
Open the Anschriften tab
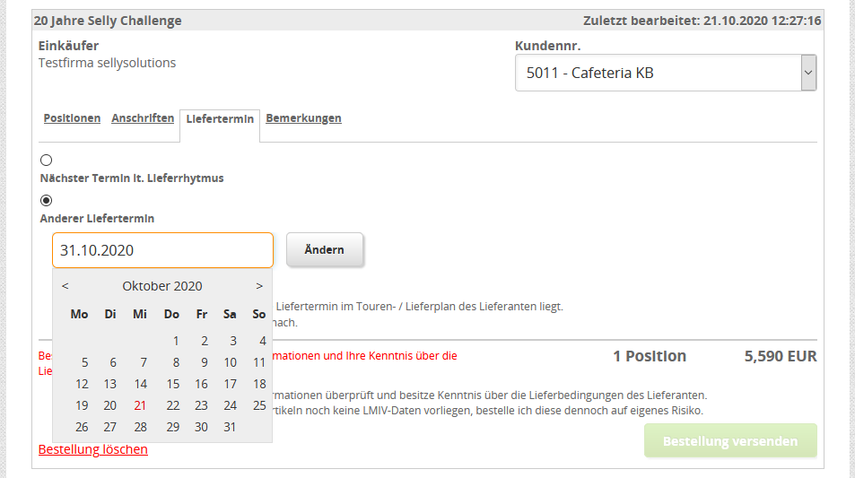coord(143,118)
